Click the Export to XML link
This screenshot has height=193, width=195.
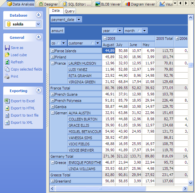22,122
